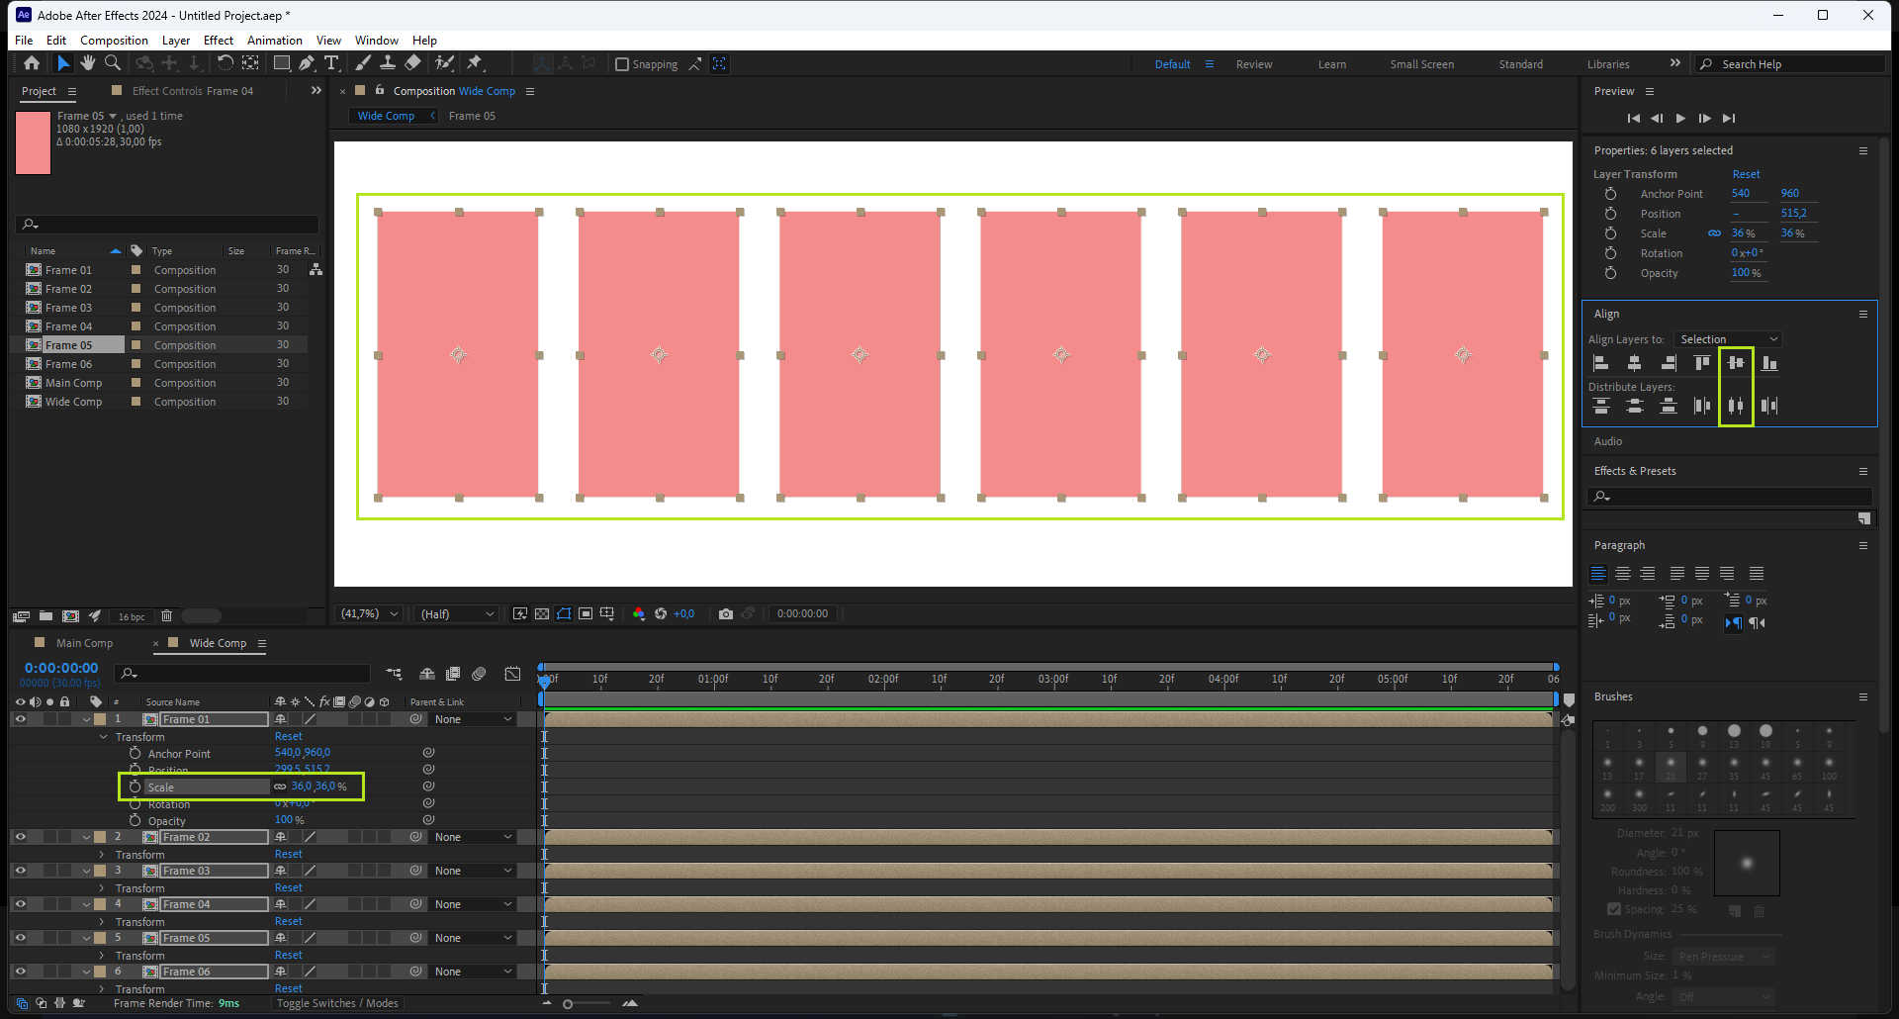
Task: Take a snapshot with camera icon
Action: point(726,614)
